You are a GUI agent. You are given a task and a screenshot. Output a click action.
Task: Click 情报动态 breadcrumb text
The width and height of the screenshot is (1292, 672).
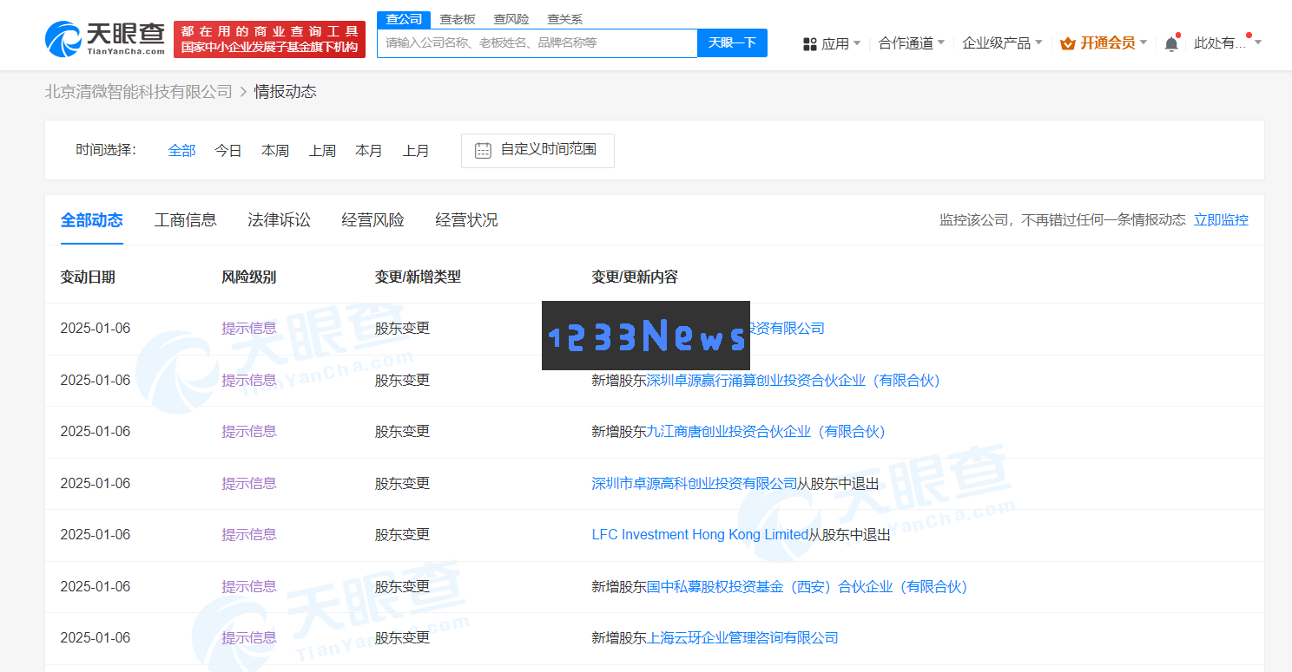point(286,92)
